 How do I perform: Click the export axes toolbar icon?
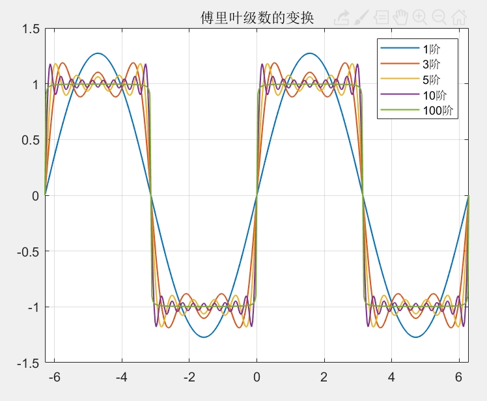click(342, 18)
